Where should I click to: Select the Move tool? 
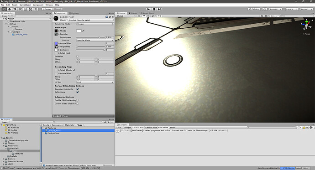[x=10, y=9]
